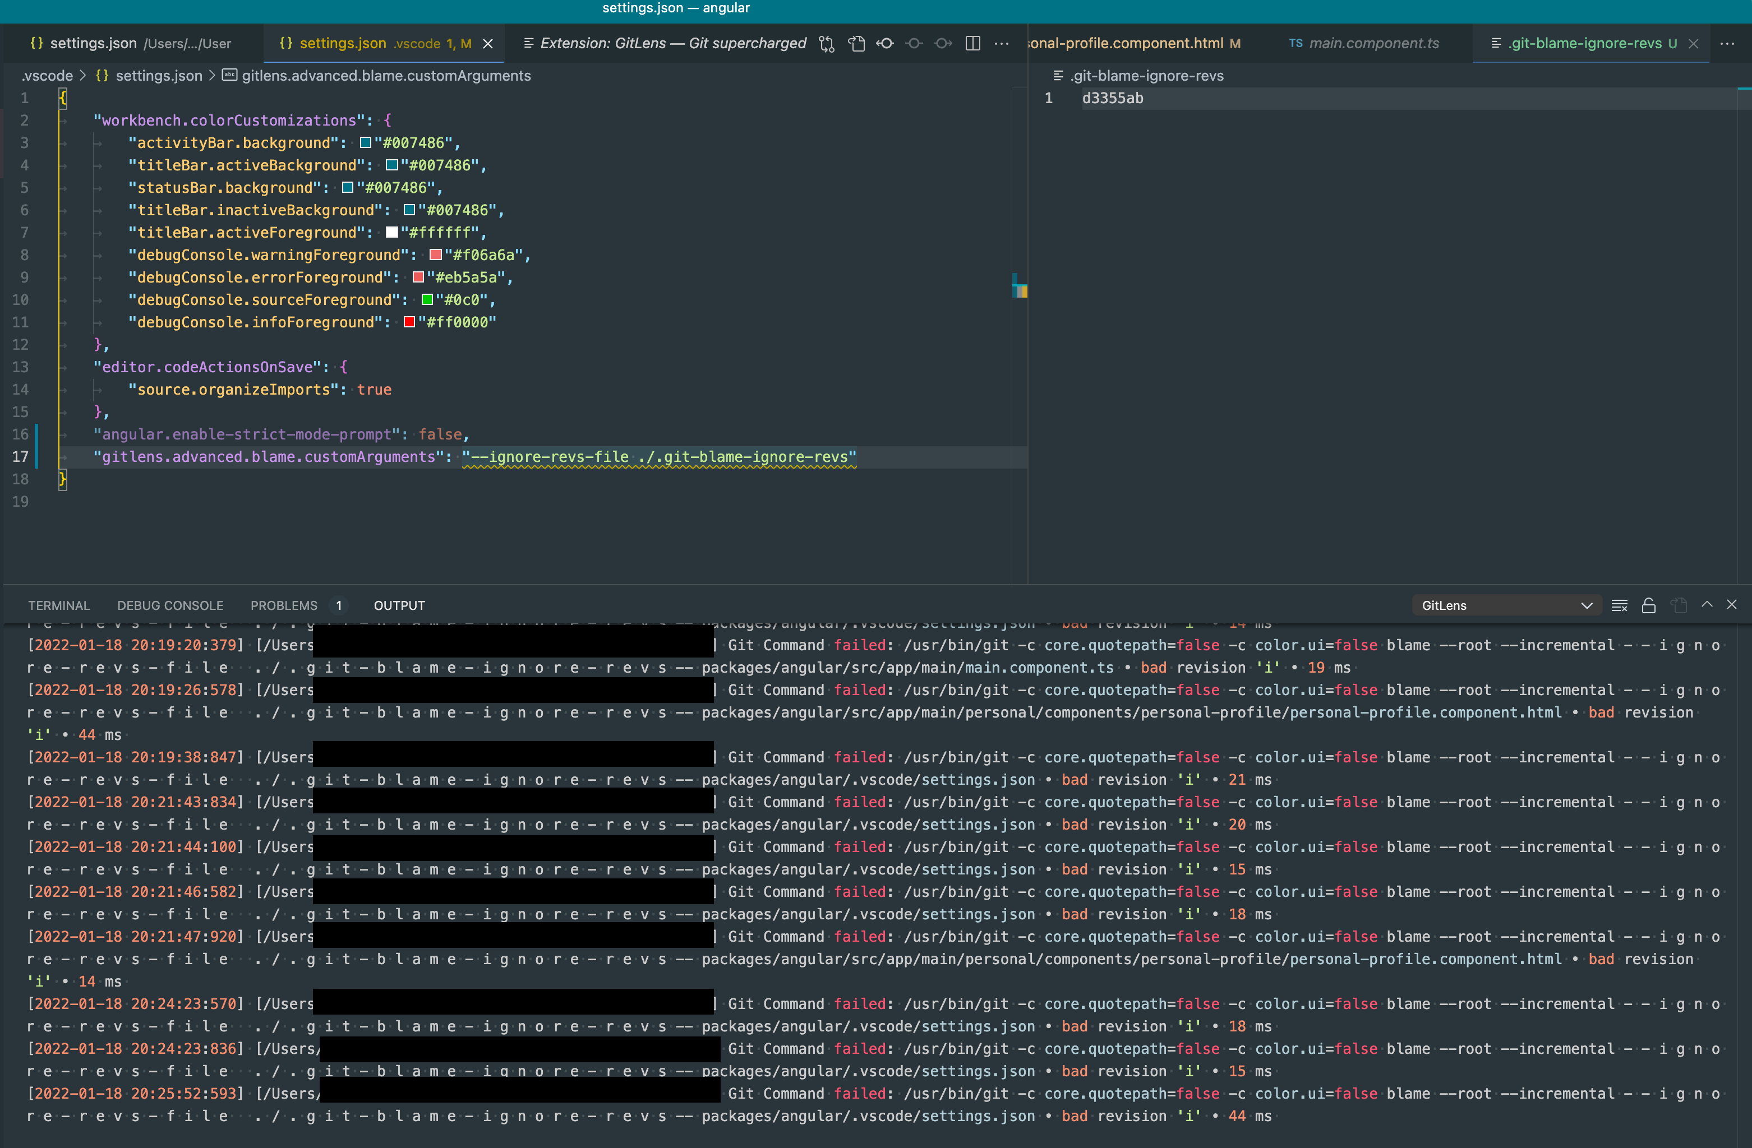
Task: Open the editor's More Actions ellipsis menu
Action: coord(1002,43)
